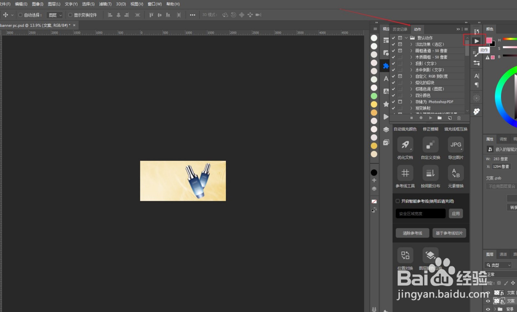The width and height of the screenshot is (517, 312).
Task: Open the Character panel icon
Action: (x=476, y=76)
